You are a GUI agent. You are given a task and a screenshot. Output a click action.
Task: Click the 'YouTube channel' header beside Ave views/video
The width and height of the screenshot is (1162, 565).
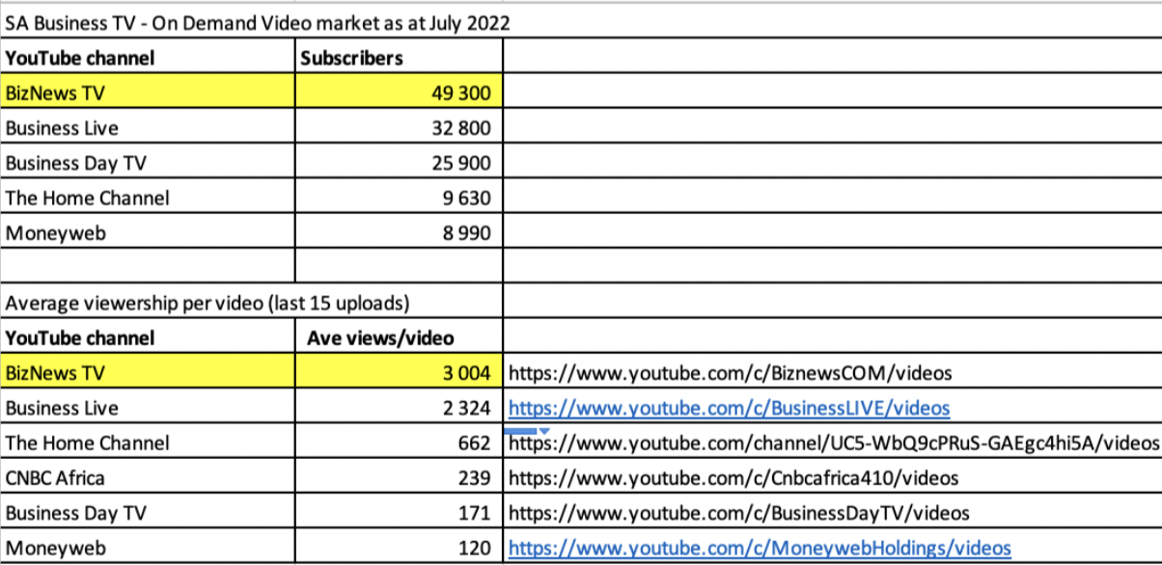coord(148,337)
